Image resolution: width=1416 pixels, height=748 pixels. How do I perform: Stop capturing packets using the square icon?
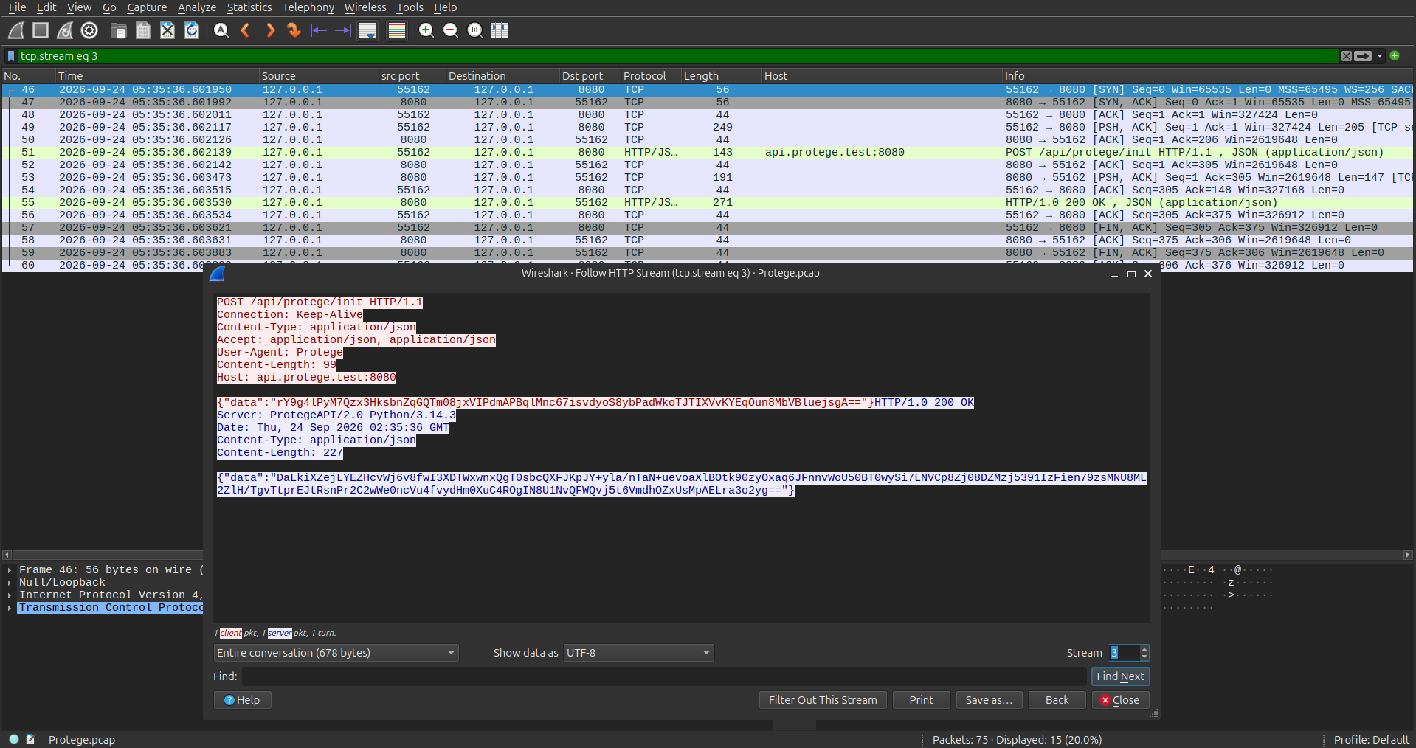click(41, 30)
